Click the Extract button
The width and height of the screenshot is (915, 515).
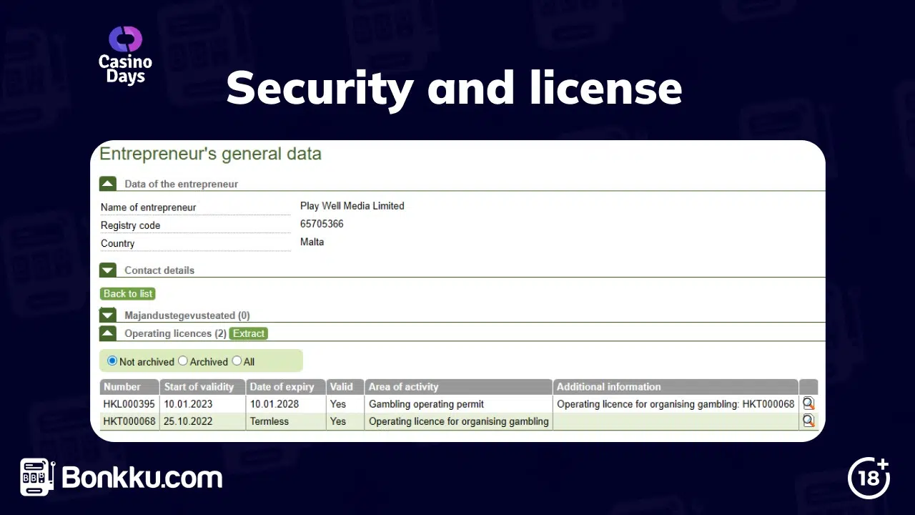pos(248,333)
